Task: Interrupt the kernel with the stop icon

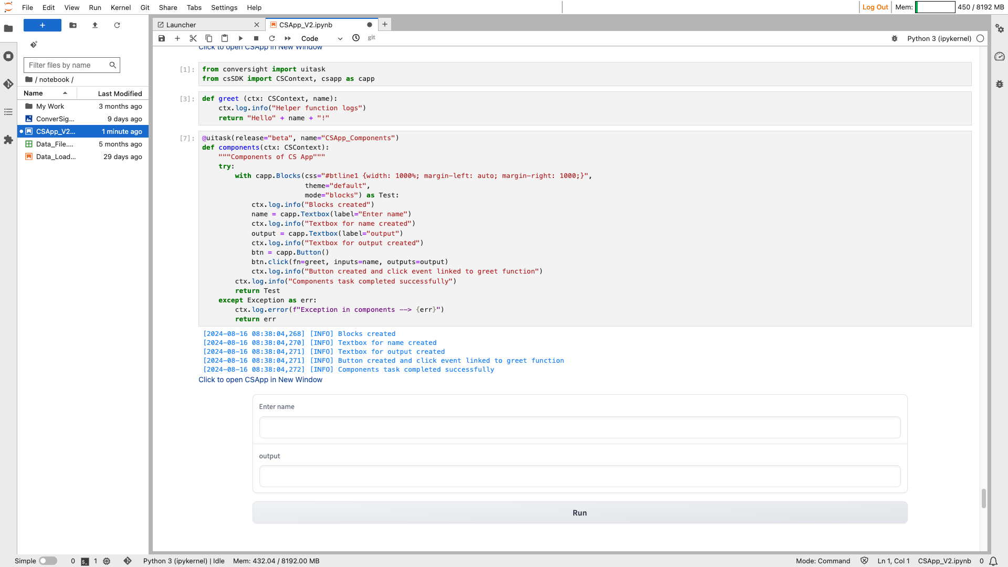Action: pyautogui.click(x=256, y=38)
